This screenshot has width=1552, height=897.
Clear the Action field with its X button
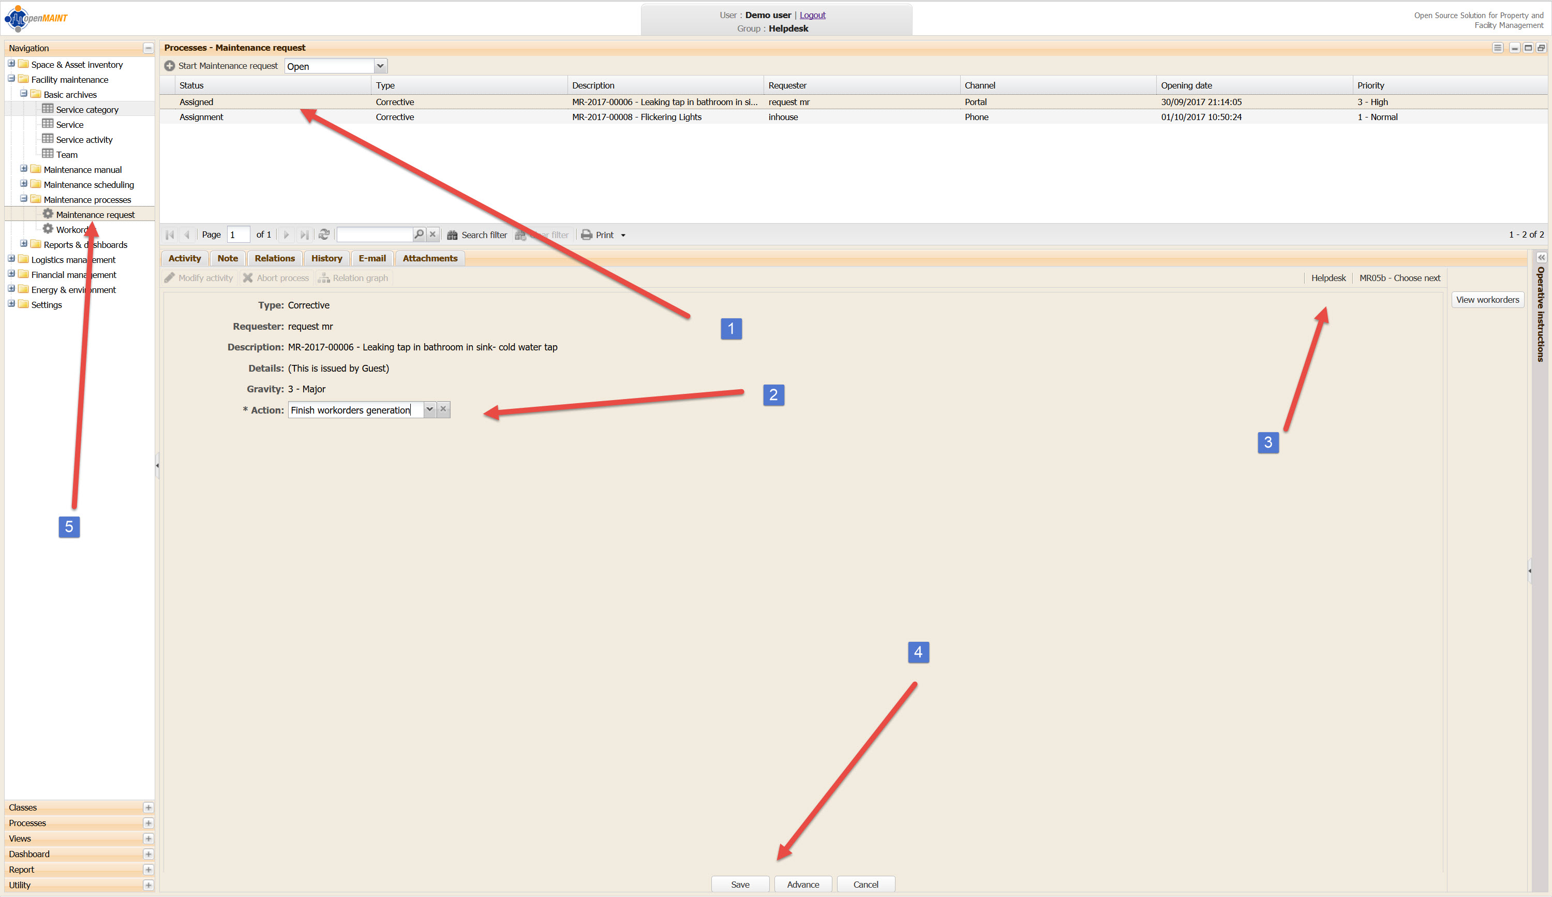(443, 409)
